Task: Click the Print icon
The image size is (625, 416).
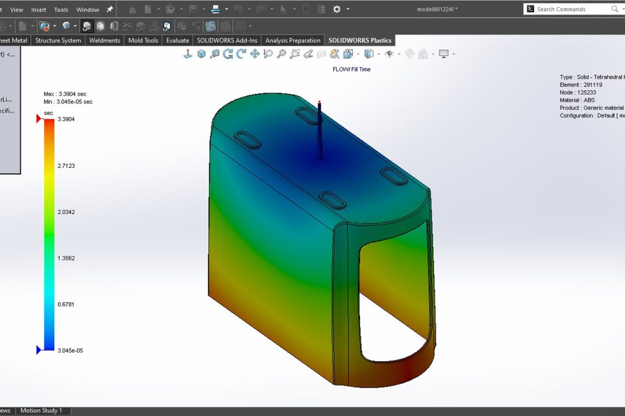Action: 215,9
